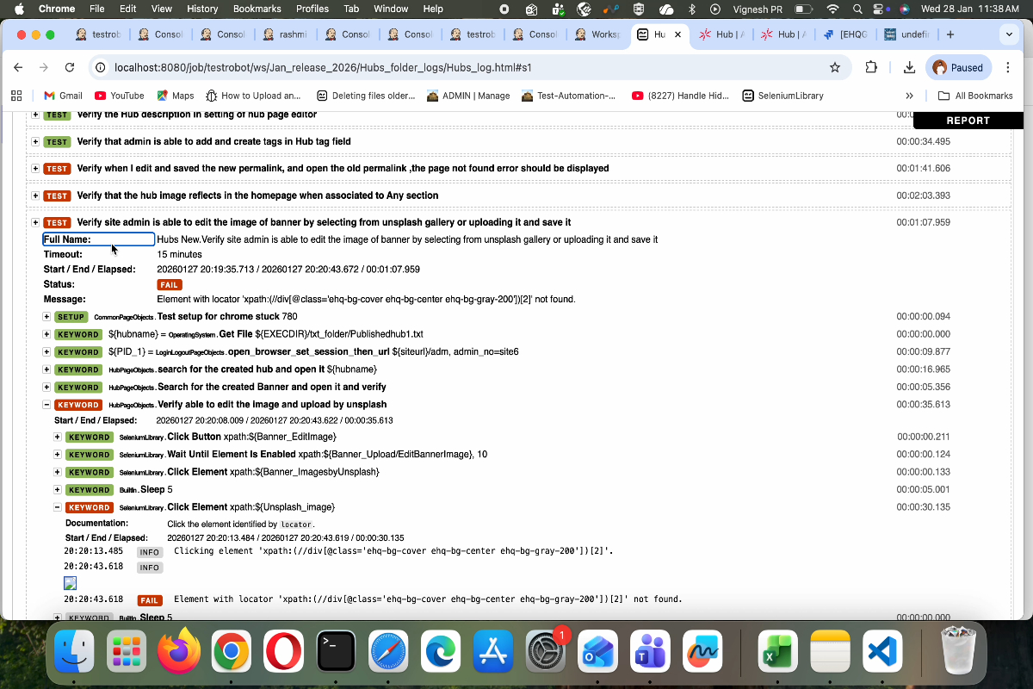
Task: Open the Bookmarks menu
Action: pyautogui.click(x=257, y=9)
